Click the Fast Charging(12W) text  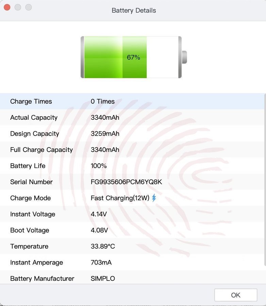coord(120,198)
